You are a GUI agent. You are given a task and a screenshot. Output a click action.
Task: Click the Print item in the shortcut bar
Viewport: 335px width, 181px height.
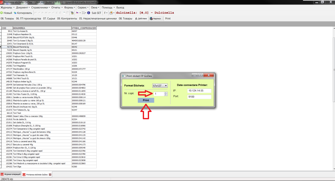click(x=168, y=18)
